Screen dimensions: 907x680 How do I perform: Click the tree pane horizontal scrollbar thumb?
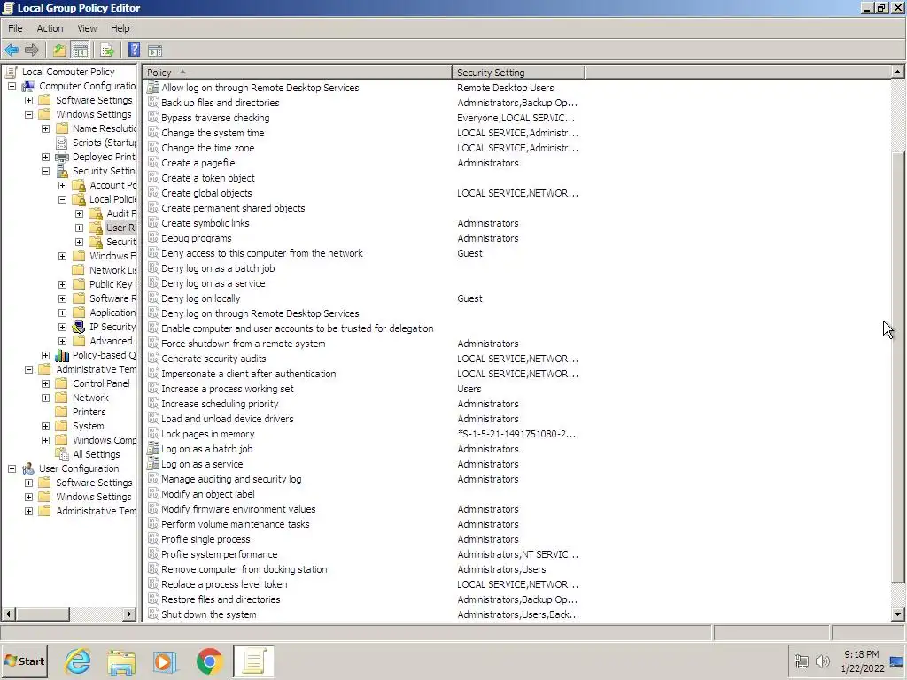click(x=43, y=614)
